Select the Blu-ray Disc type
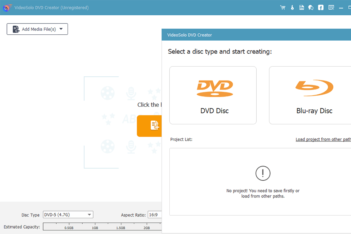 tap(314, 95)
